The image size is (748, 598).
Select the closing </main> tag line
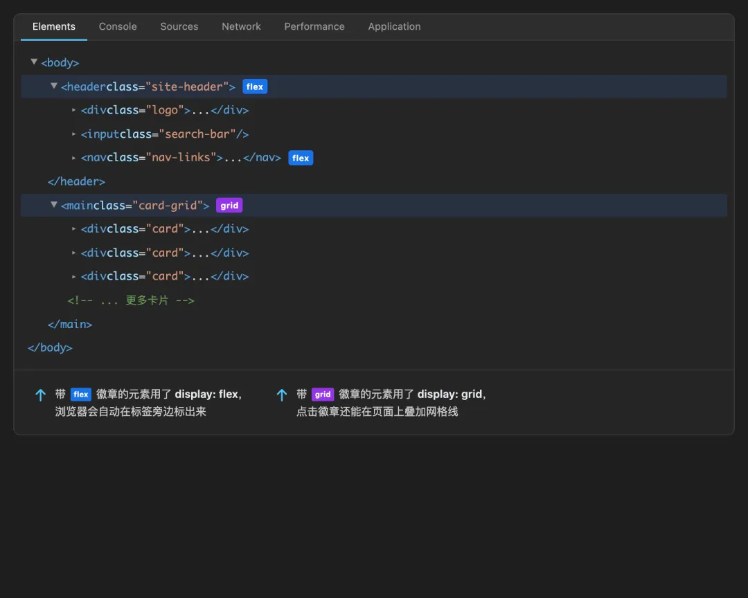click(70, 324)
